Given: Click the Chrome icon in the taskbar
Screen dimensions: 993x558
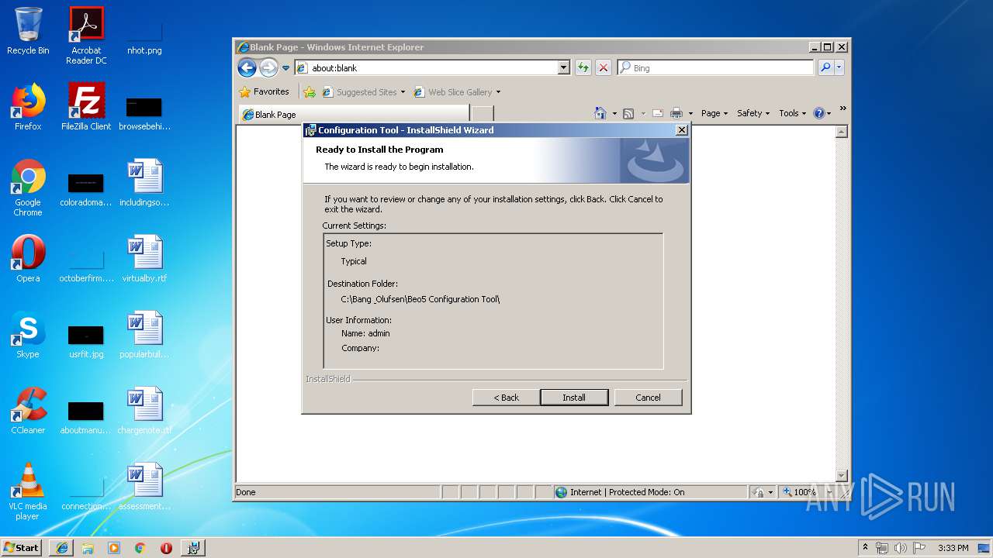Looking at the screenshot, I should [140, 548].
